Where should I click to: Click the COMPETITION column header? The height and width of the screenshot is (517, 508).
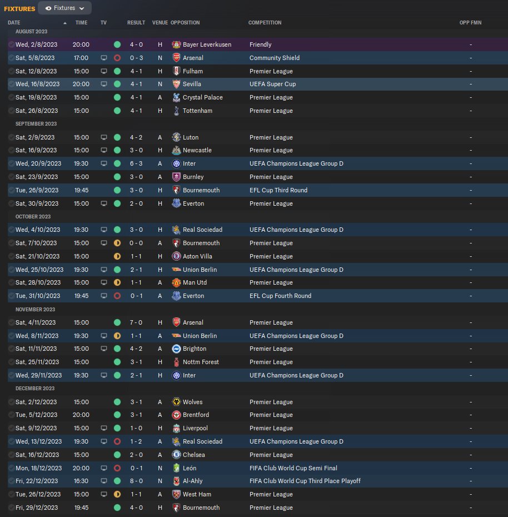coord(265,22)
